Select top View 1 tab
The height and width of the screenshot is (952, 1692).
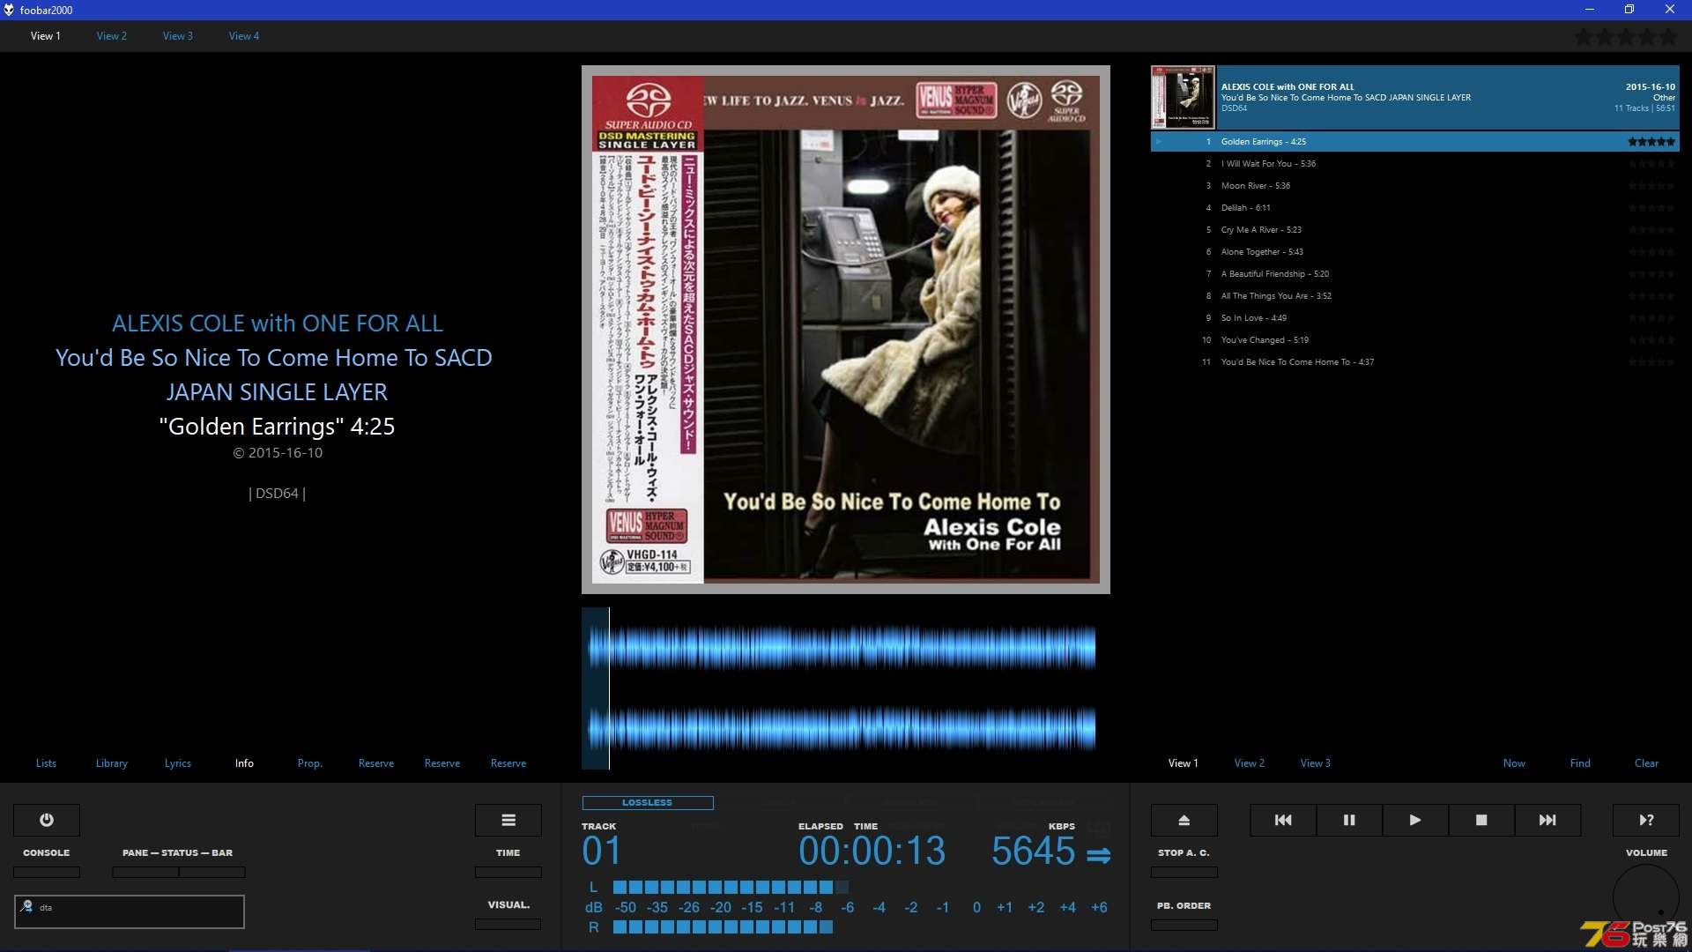[x=46, y=36]
